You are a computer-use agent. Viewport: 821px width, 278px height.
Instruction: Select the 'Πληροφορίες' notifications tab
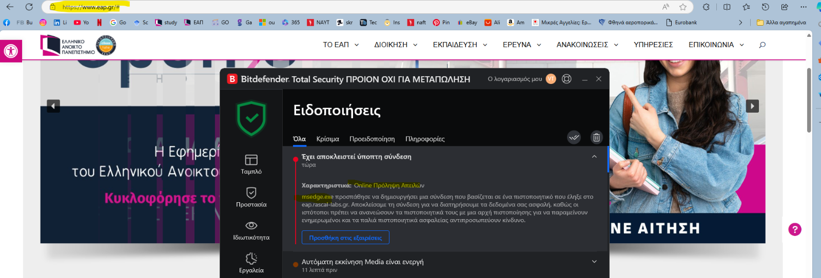(425, 139)
